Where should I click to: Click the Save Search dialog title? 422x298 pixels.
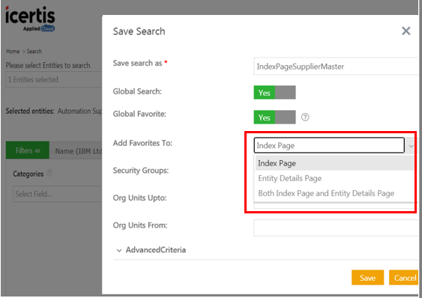pos(139,31)
